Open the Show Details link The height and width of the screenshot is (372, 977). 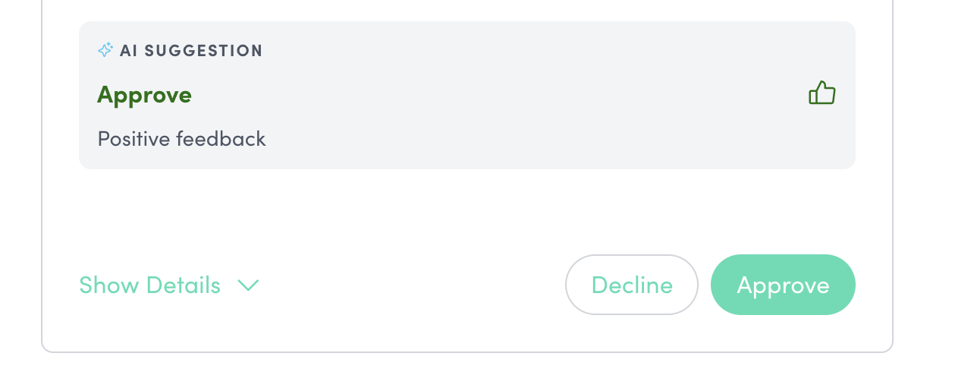pos(150,285)
